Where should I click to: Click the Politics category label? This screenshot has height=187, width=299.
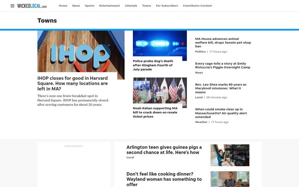[200, 52]
